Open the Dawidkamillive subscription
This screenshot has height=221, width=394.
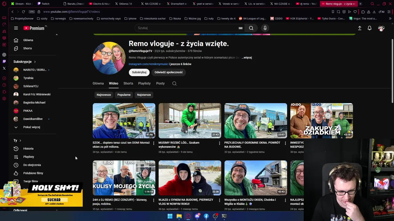coord(32,119)
